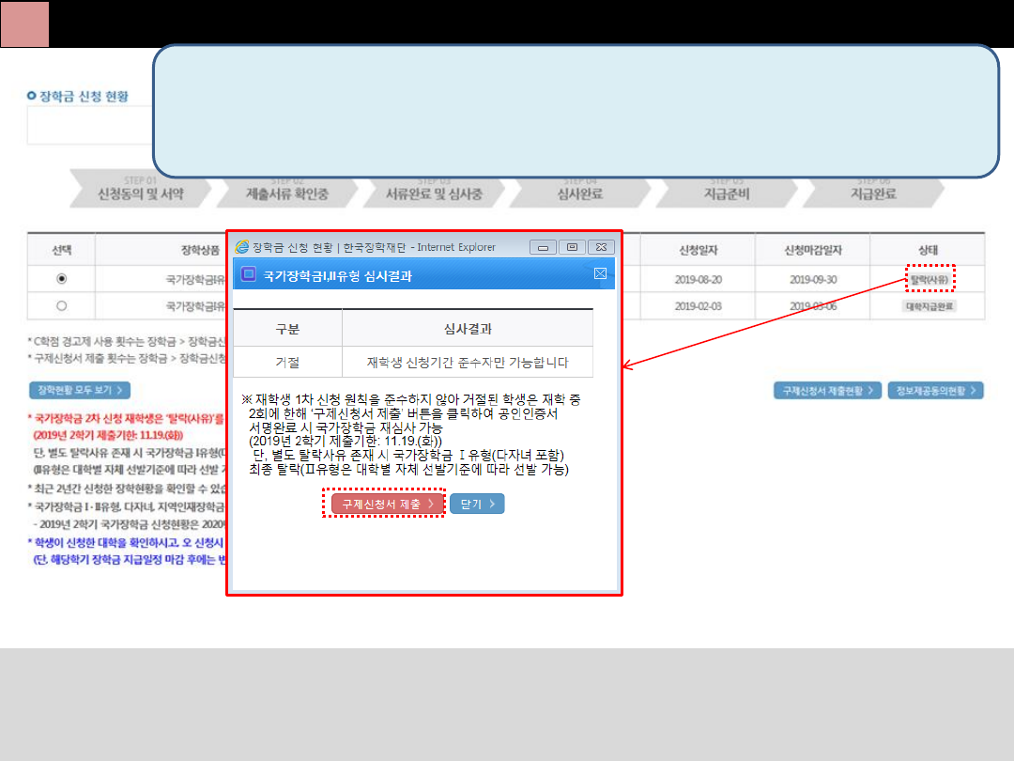Click 재학생 신청기간 준수자만 가능합니다 text

click(x=468, y=363)
